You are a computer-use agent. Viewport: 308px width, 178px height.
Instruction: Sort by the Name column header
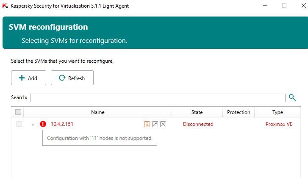tap(97, 112)
